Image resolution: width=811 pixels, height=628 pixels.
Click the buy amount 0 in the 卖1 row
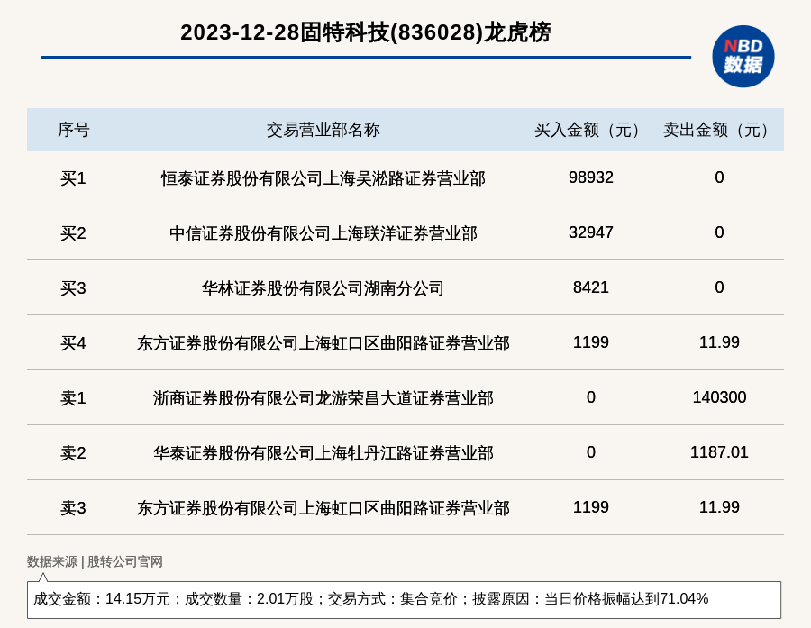tap(590, 396)
